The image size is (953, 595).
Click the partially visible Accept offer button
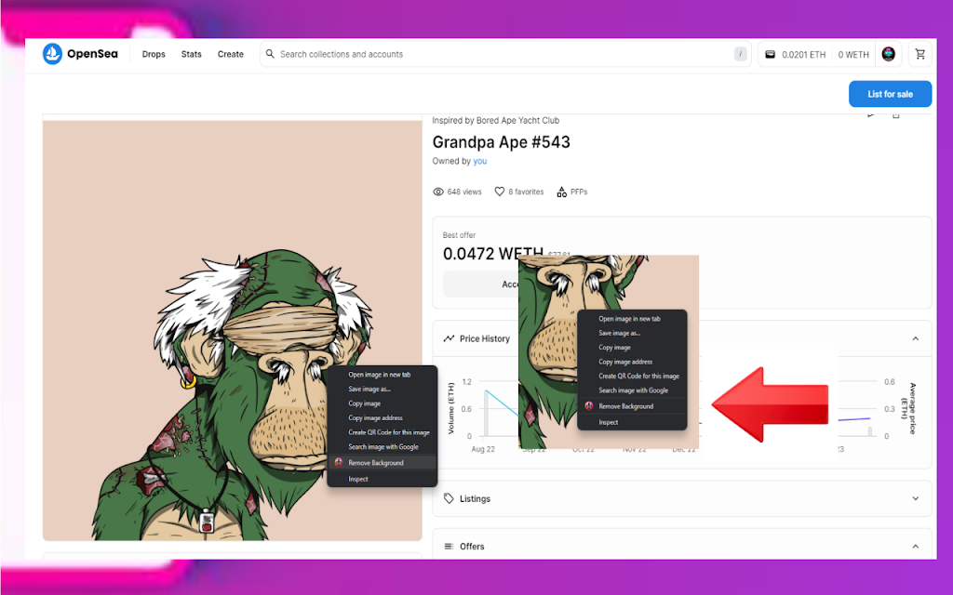pyautogui.click(x=480, y=284)
